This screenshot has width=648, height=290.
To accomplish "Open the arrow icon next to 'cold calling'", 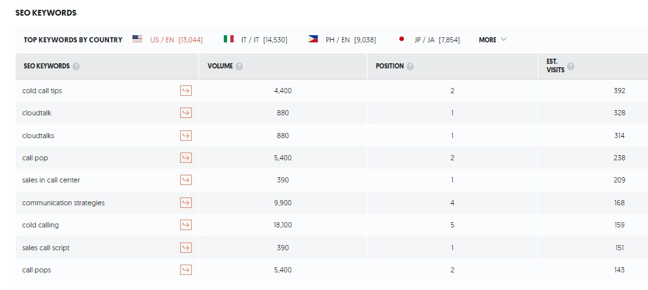I will (186, 225).
